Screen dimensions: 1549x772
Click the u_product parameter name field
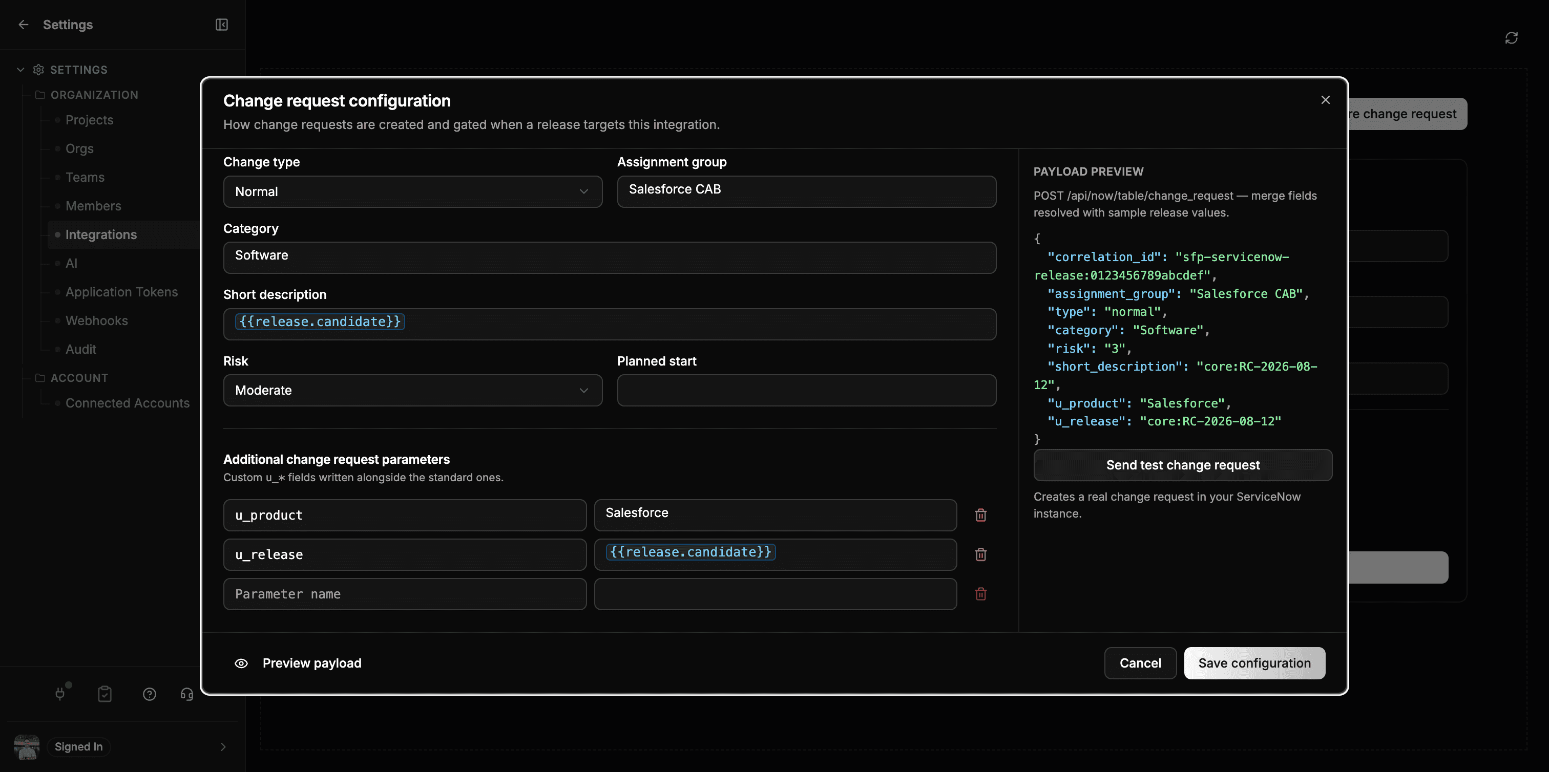tap(405, 516)
